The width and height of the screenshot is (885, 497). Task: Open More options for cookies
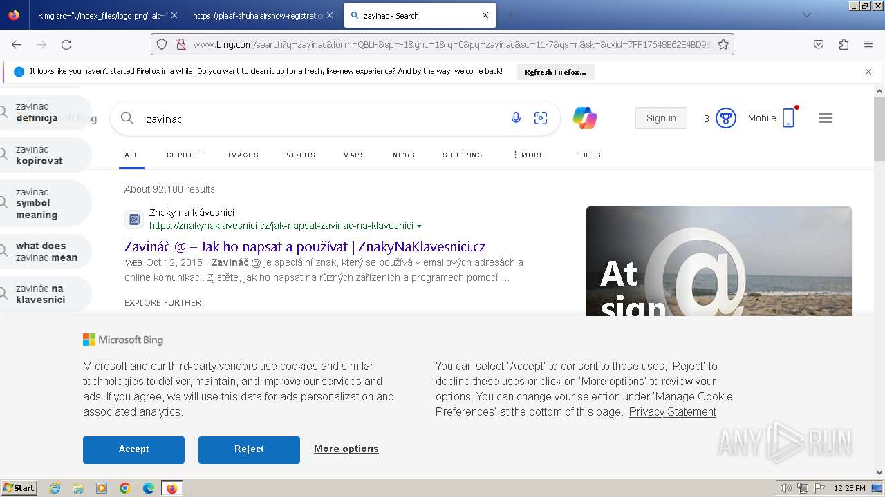(x=346, y=449)
